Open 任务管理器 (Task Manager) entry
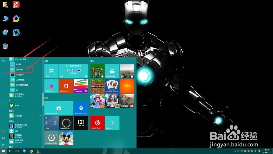This screenshot has height=154, width=273. (20, 80)
